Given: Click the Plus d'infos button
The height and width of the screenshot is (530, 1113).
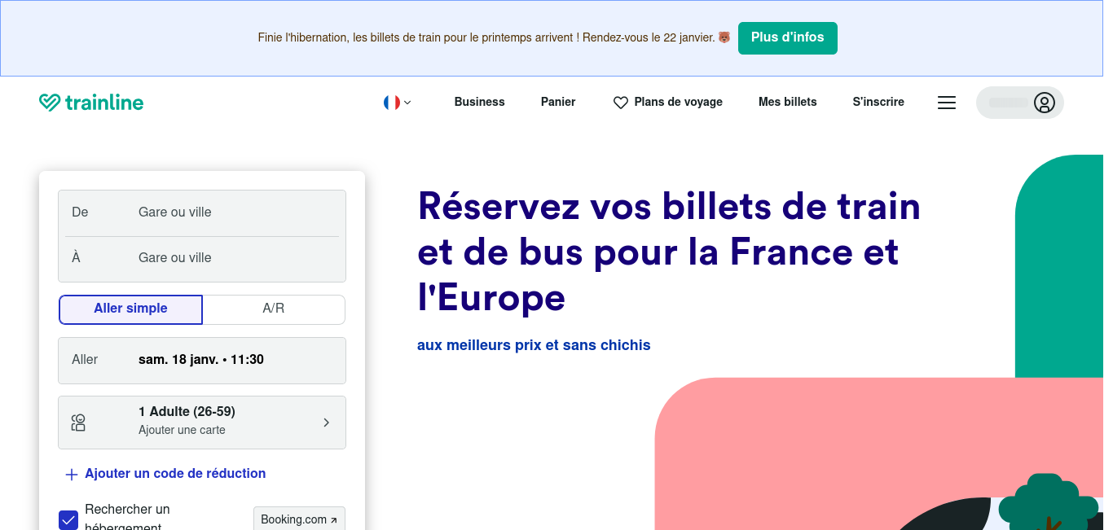Looking at the screenshot, I should (x=787, y=37).
